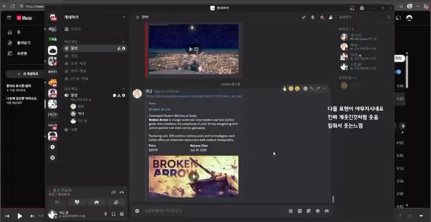Select the 일반 voice channel
This screenshot has height=222, width=431.
(x=95, y=95)
